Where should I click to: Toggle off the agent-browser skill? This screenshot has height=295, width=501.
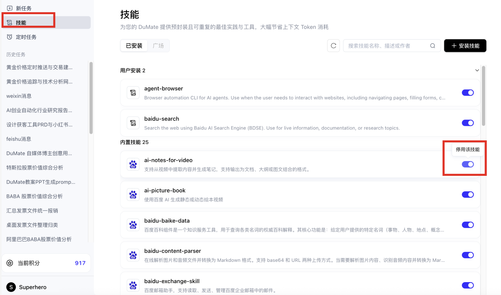(468, 92)
